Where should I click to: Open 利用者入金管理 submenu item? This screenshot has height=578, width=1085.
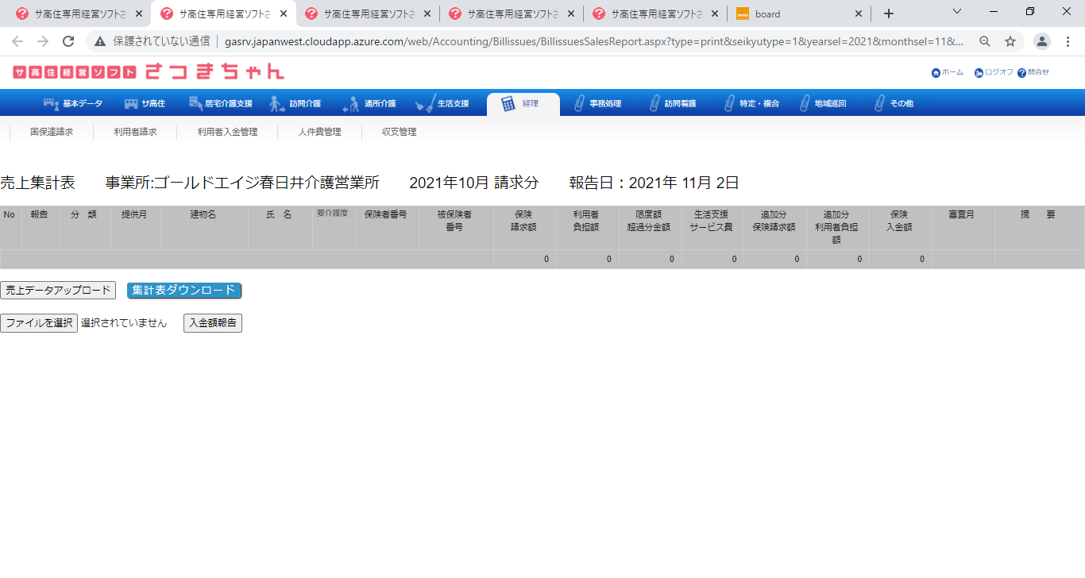click(227, 132)
